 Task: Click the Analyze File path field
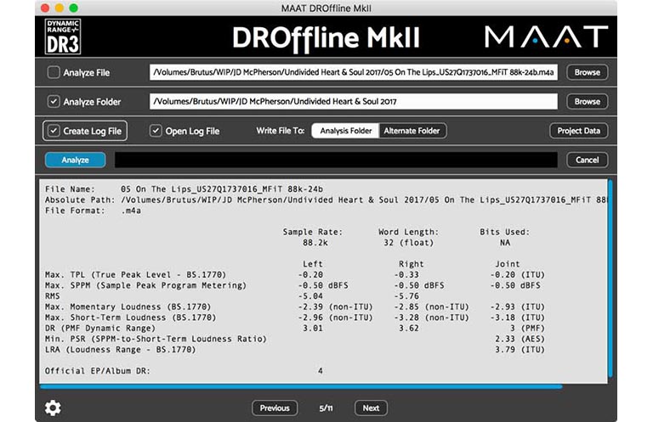[354, 72]
